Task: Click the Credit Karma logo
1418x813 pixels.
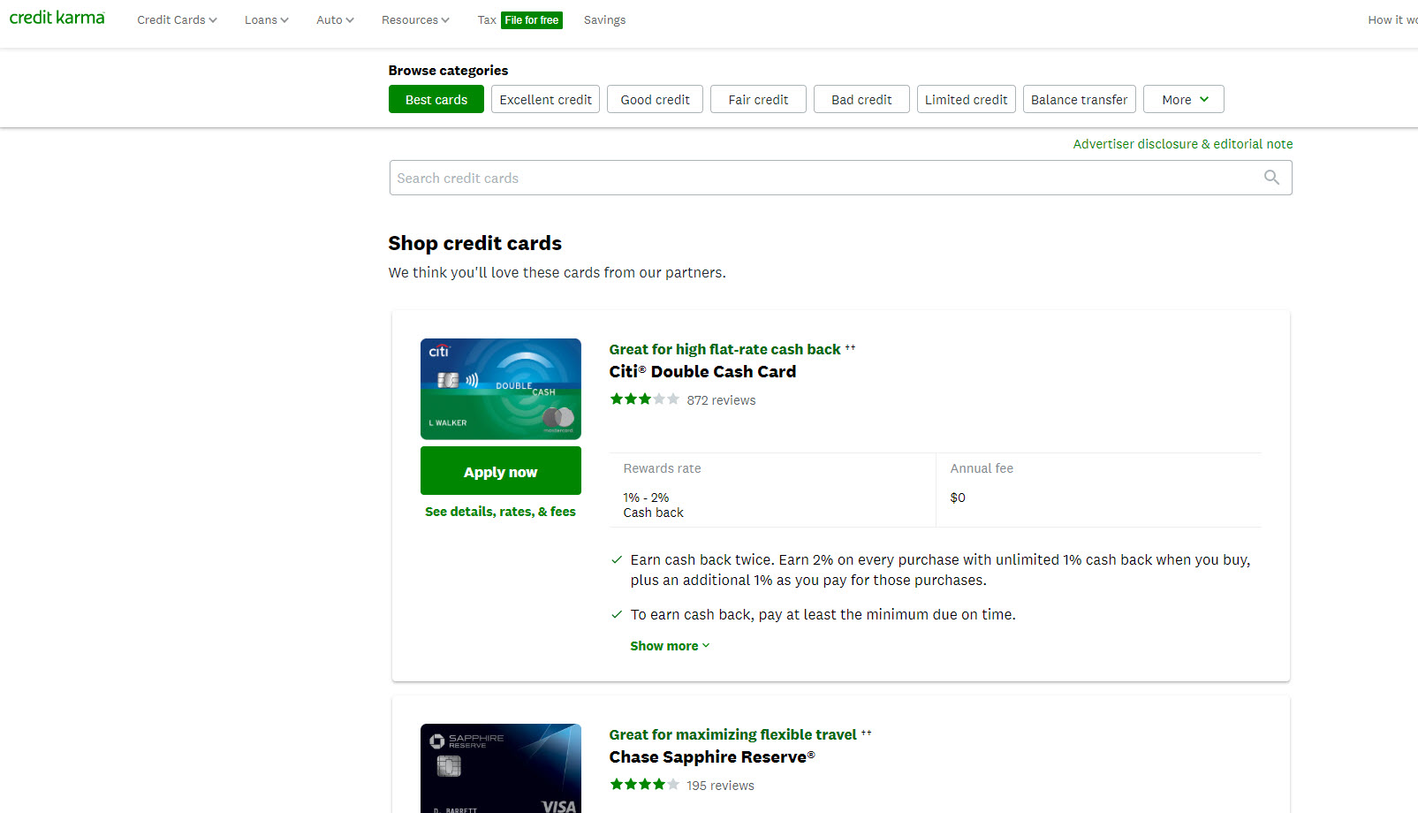Action: [x=57, y=18]
